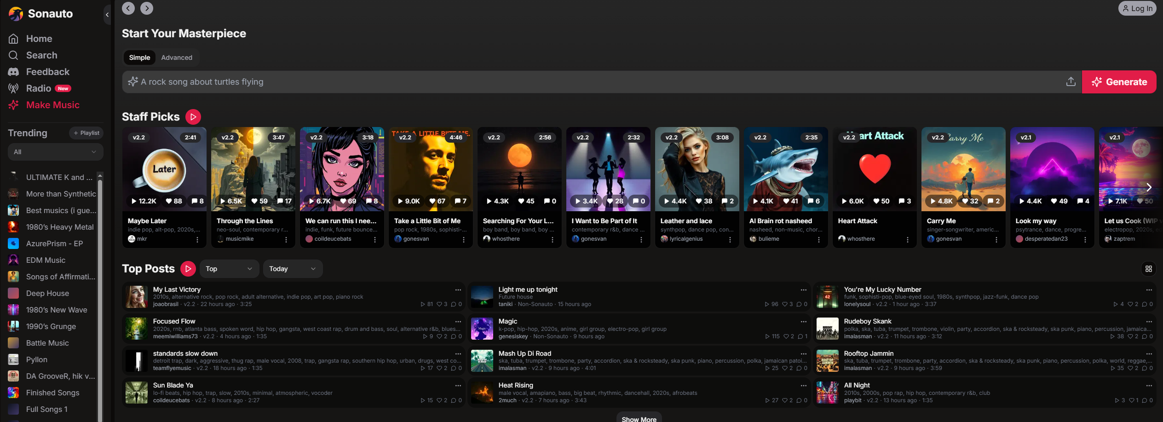Open the Finished Songs playlist
This screenshot has width=1163, height=422.
click(x=52, y=393)
